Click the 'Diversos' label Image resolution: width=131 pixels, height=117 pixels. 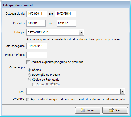pos(18,99)
